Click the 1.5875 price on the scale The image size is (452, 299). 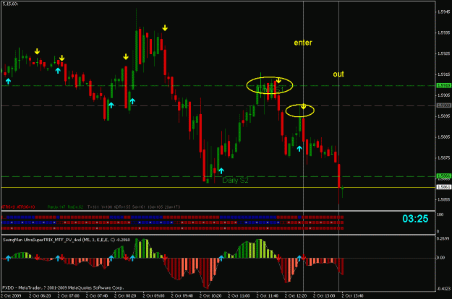point(444,157)
